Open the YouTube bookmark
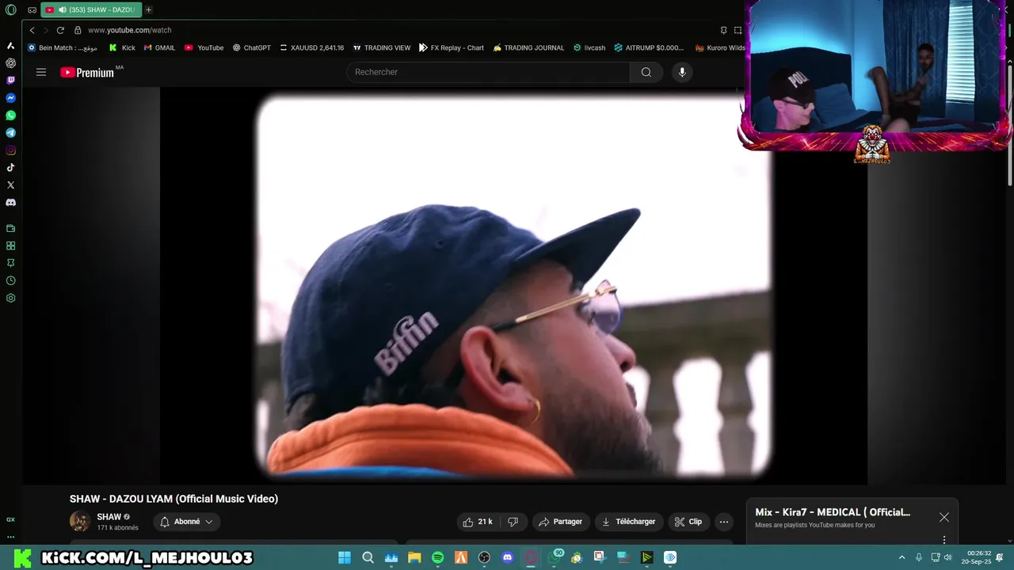 click(x=204, y=47)
